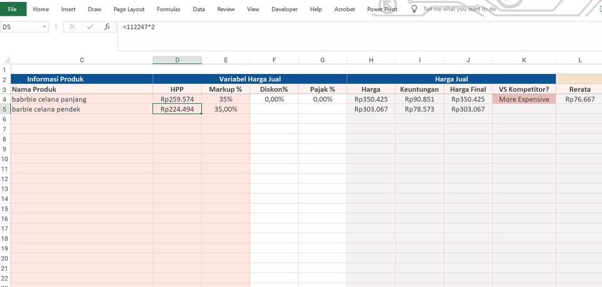Open the Insert ribbon tab
The width and height of the screenshot is (602, 287).
(68, 9)
